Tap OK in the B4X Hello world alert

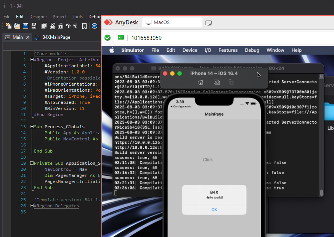[214, 210]
